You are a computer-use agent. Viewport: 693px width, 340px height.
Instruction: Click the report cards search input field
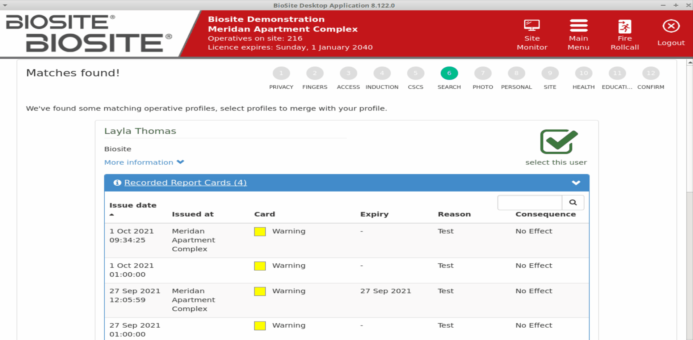click(x=530, y=202)
